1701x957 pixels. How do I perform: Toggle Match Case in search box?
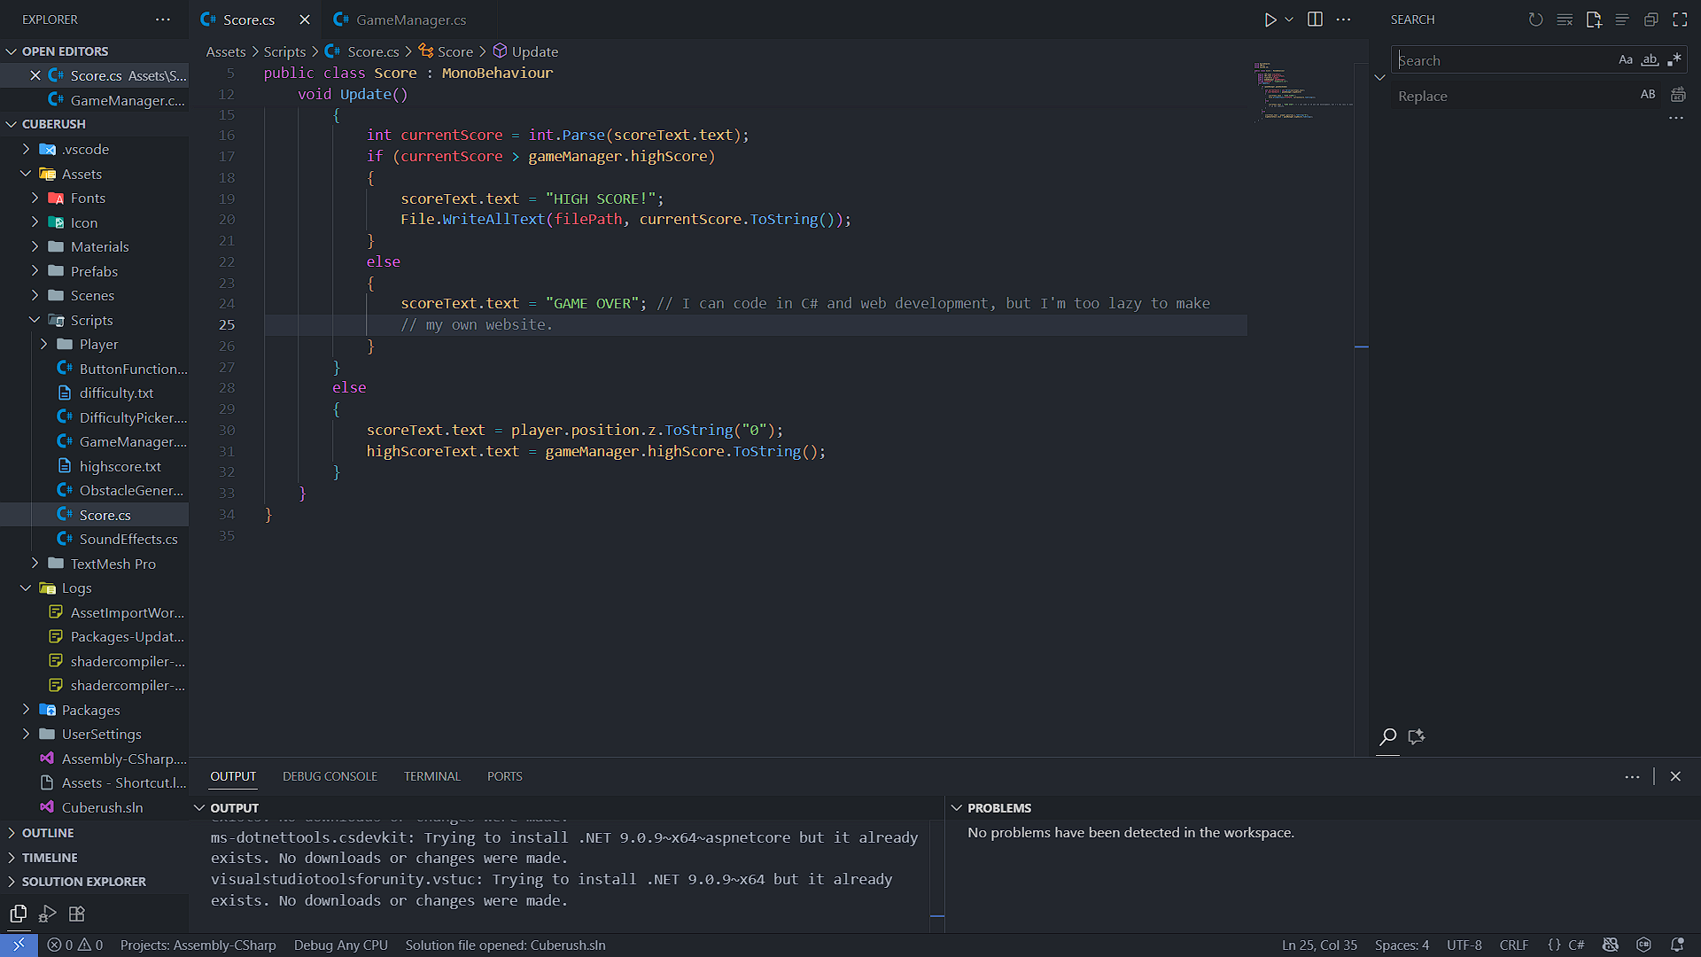[x=1625, y=60]
